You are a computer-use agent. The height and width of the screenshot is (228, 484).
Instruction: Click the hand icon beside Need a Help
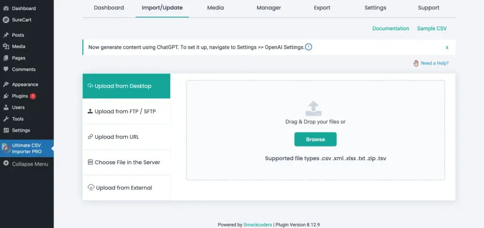[x=416, y=63]
